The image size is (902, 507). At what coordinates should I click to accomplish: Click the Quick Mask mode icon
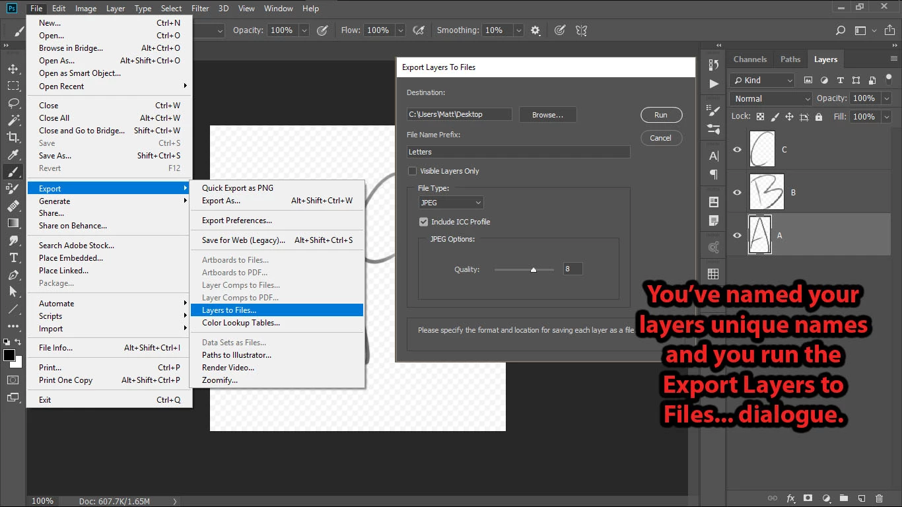tap(13, 380)
